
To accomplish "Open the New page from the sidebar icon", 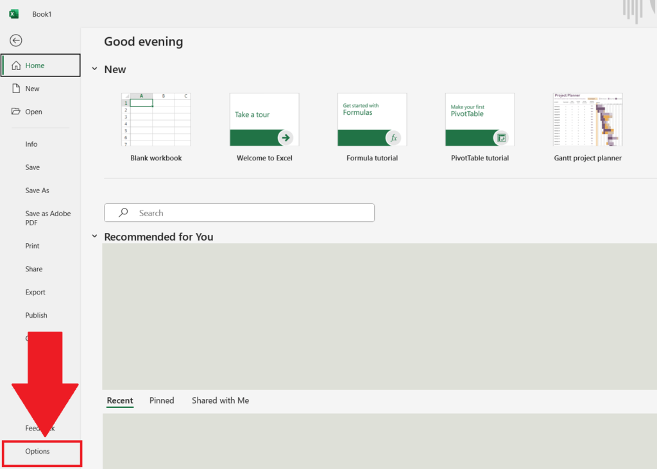I will [x=15, y=88].
